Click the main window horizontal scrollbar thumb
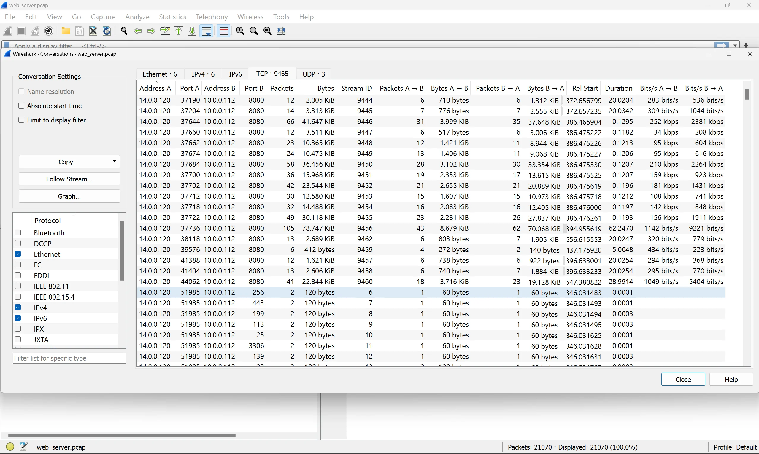Screen dimensions: 759x454 point(122,435)
